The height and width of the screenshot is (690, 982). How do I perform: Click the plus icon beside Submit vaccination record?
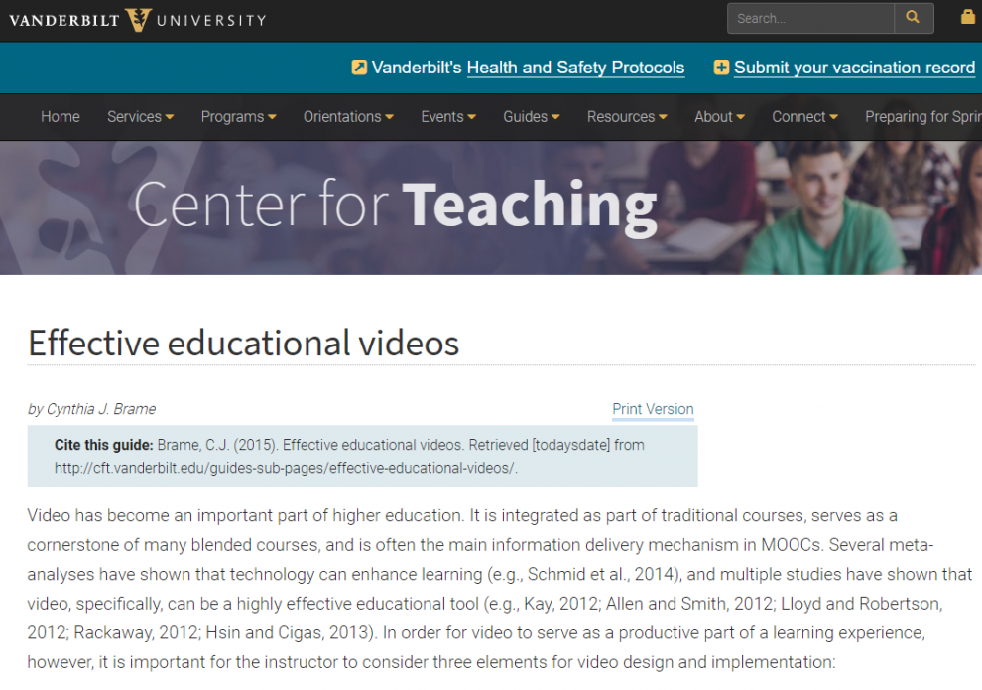(721, 68)
